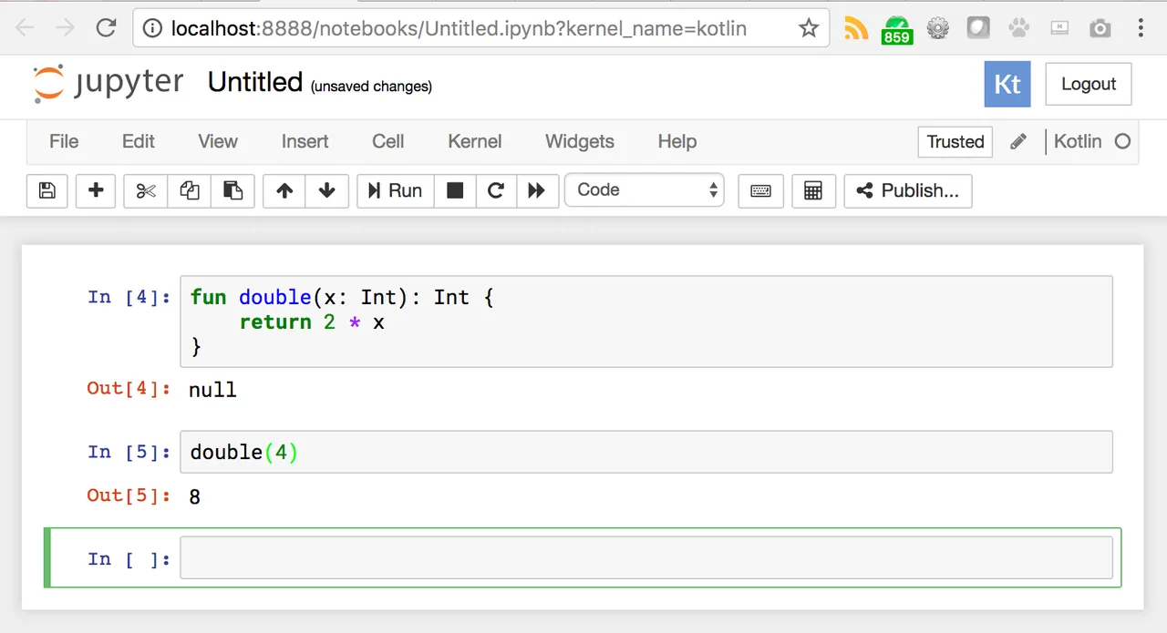This screenshot has width=1167, height=633.
Task: Open the File menu
Action: (x=64, y=141)
